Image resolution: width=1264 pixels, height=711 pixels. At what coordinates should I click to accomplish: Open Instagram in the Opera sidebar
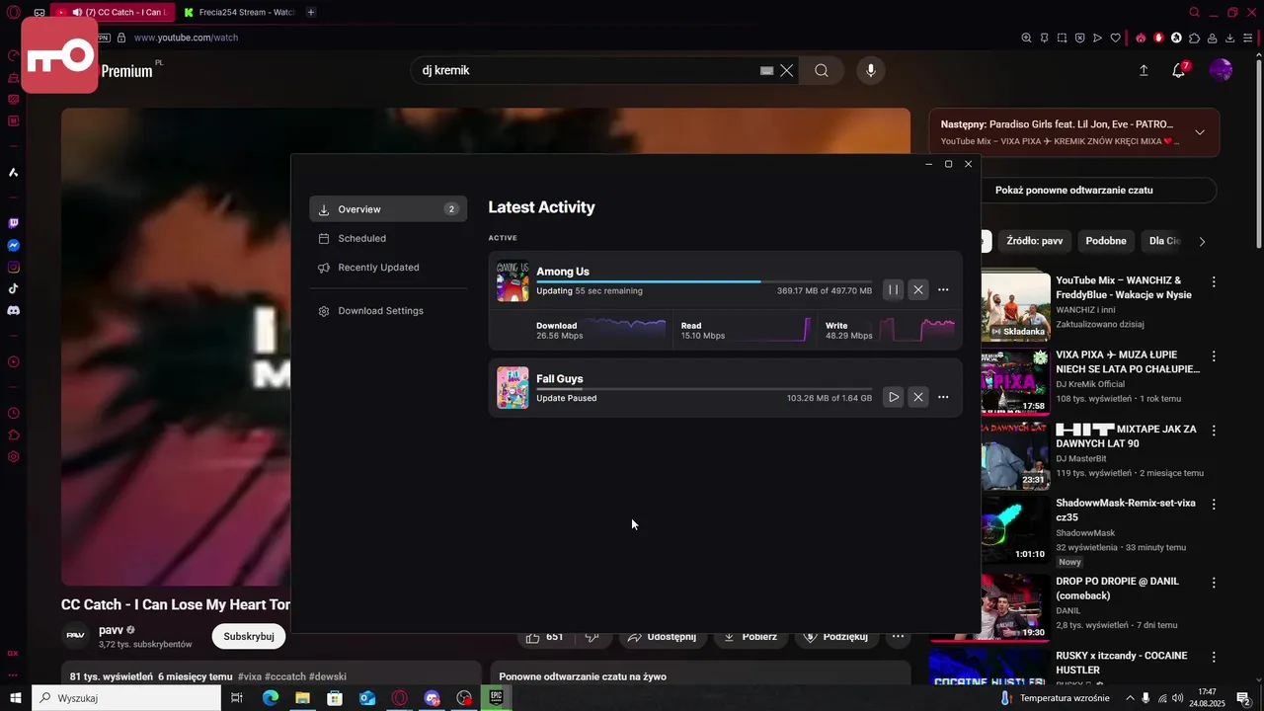click(13, 267)
